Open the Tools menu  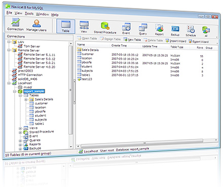29,14
